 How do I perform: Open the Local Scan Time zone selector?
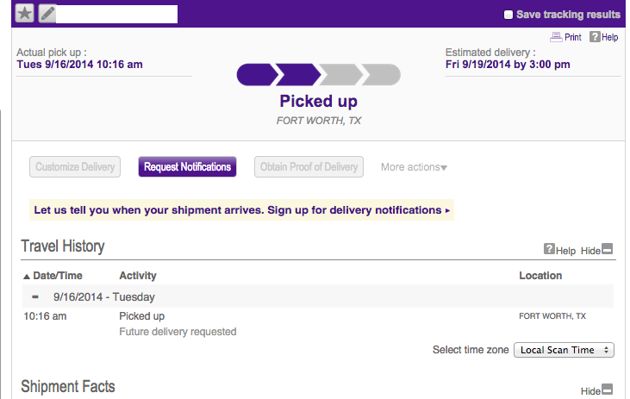(563, 350)
